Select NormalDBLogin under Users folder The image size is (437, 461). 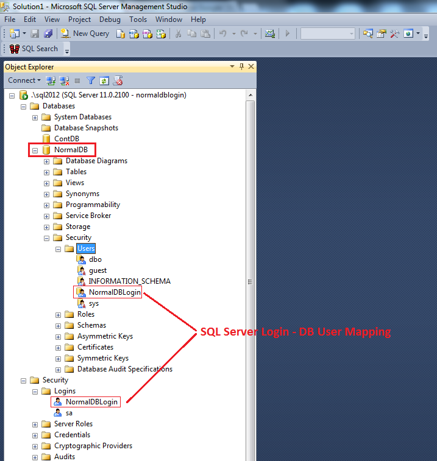[x=115, y=292]
